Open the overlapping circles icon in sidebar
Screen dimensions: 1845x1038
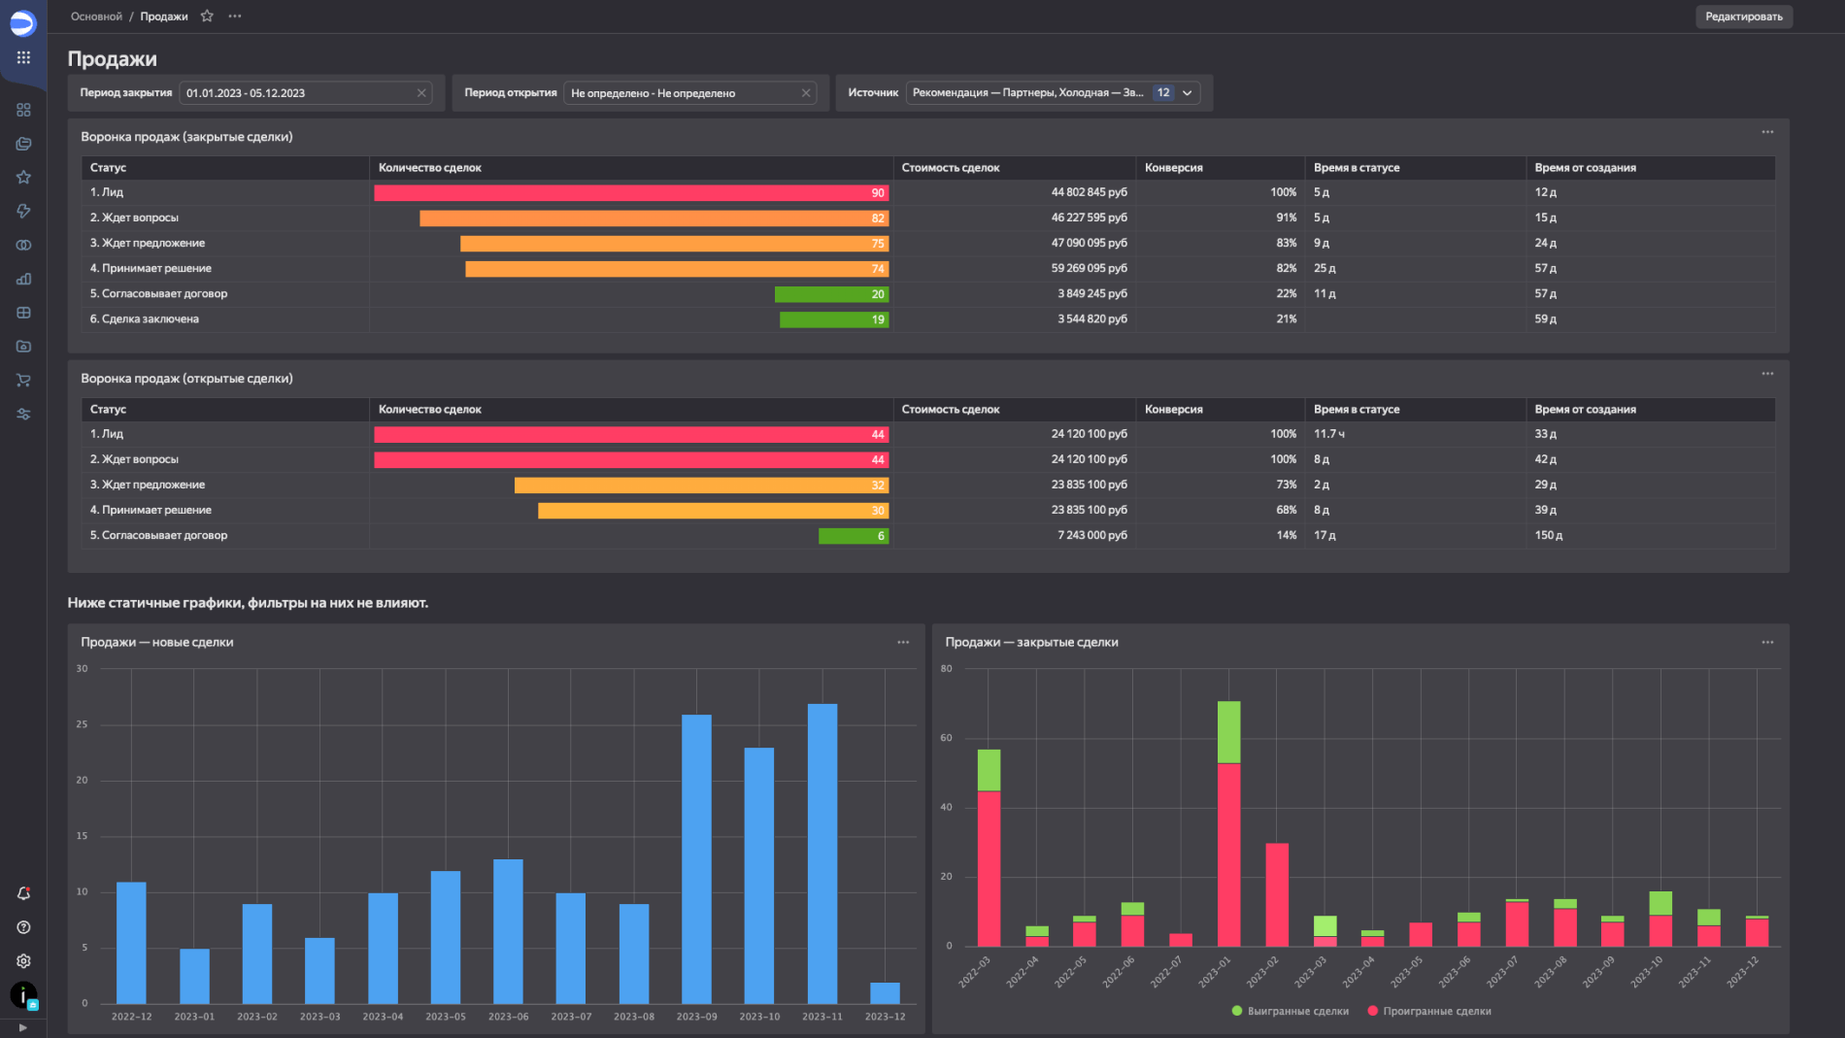click(23, 245)
